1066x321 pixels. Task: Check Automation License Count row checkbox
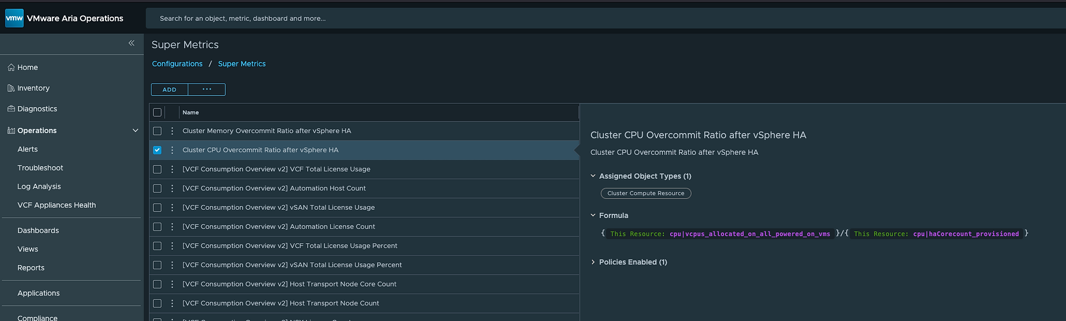pyautogui.click(x=157, y=227)
